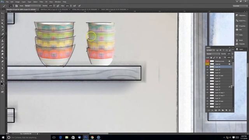Select the History Brush tool
249x140 pixels.
click(x=3, y=44)
